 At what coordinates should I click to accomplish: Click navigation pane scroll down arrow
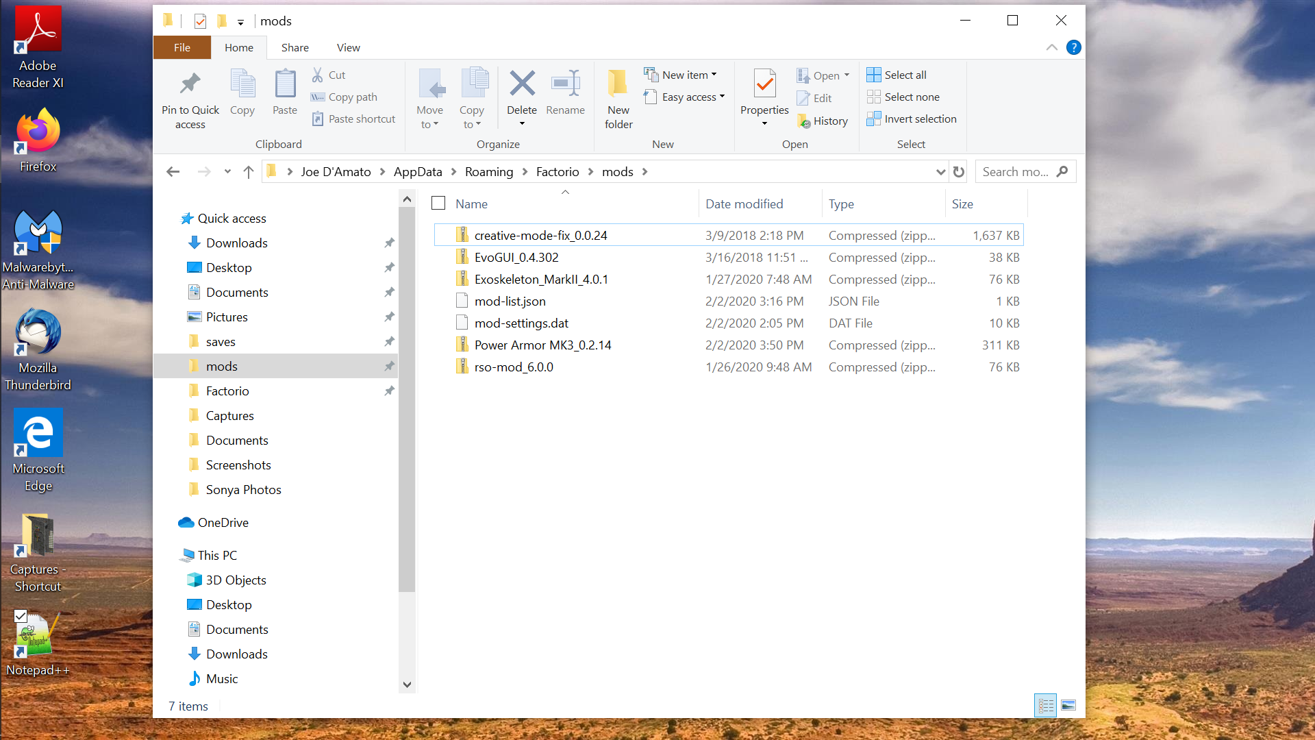pos(407,684)
